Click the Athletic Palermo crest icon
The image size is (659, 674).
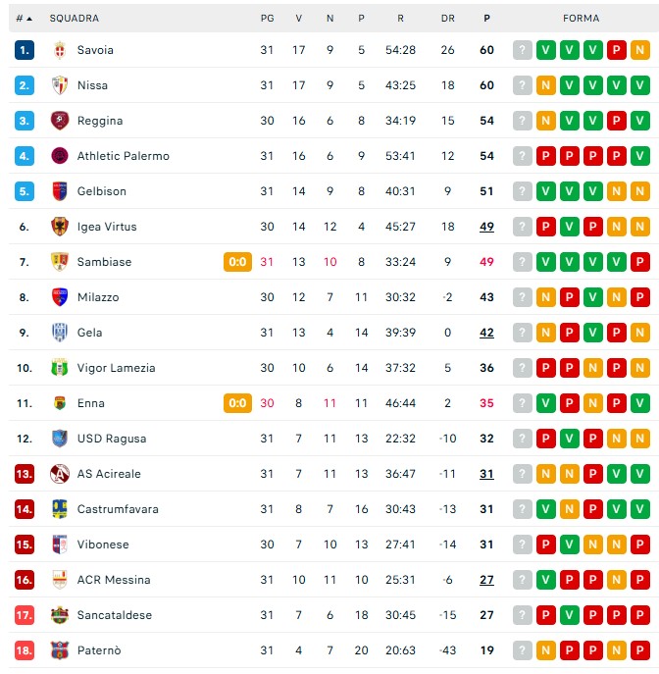(60, 156)
